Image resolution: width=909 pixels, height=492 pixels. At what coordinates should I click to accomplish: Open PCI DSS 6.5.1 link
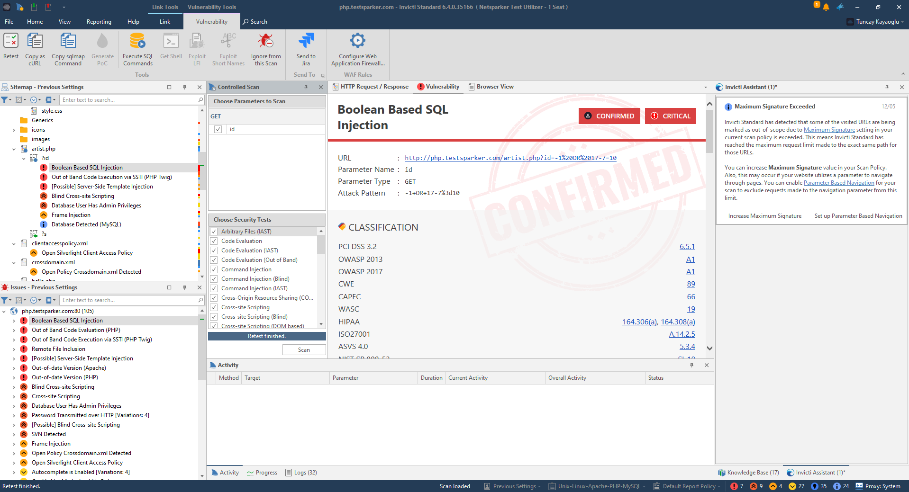point(687,247)
